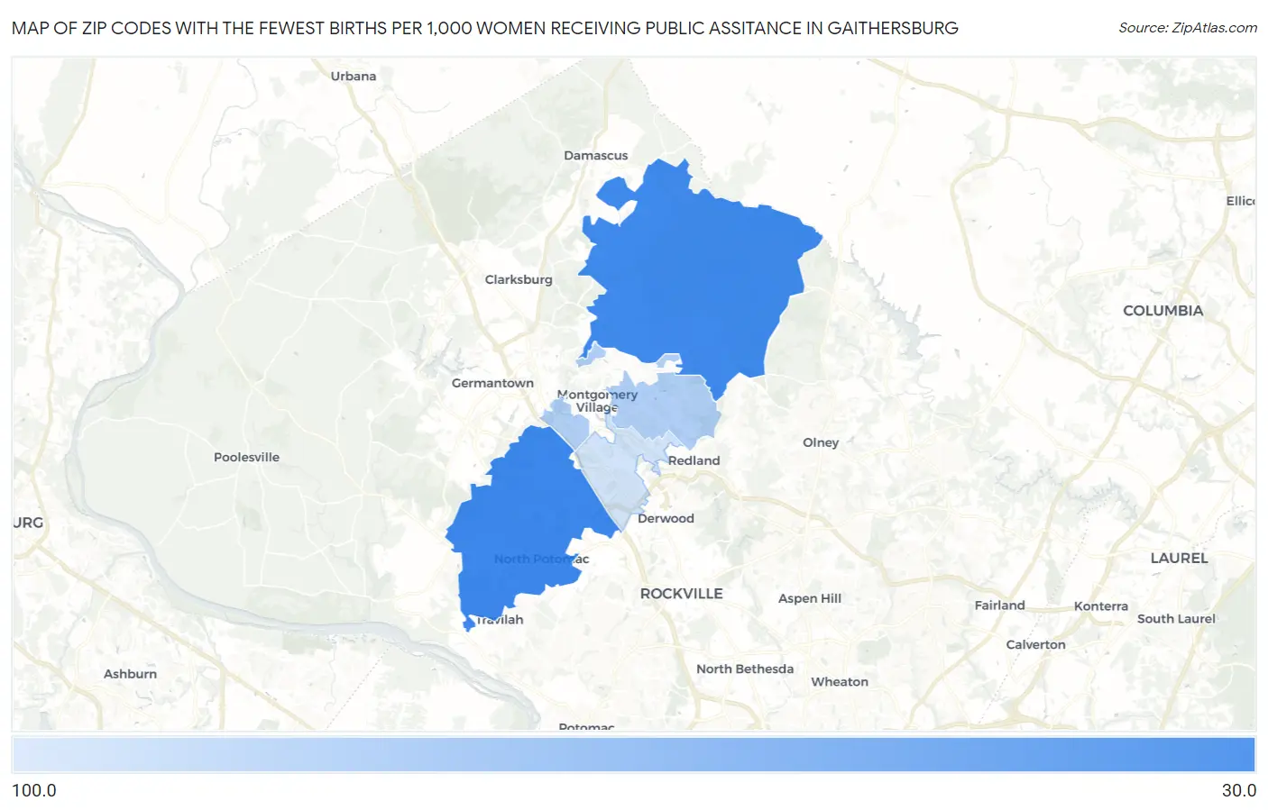Click the Montgomery Village label

point(597,401)
